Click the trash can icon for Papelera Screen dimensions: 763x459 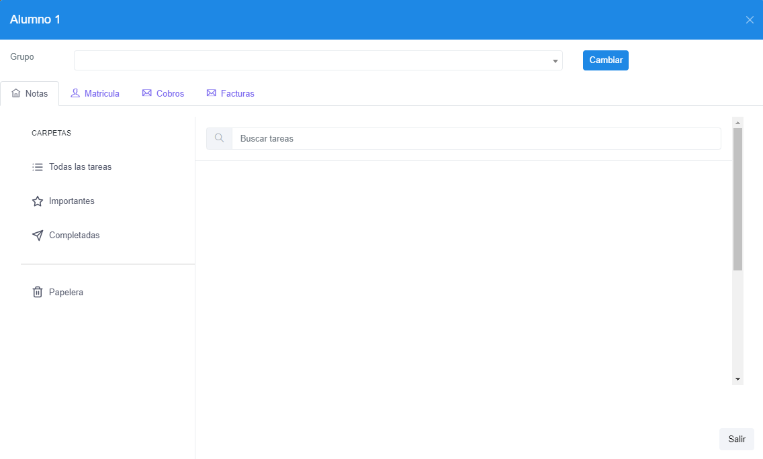tap(38, 293)
